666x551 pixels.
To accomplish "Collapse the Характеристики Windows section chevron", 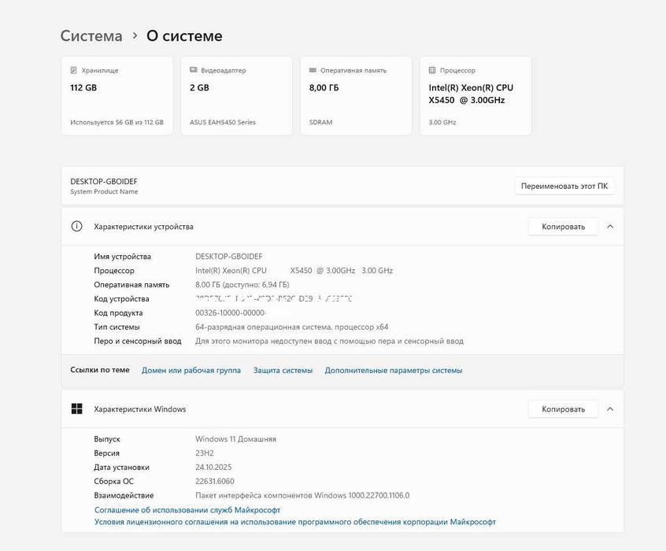I will 610,409.
